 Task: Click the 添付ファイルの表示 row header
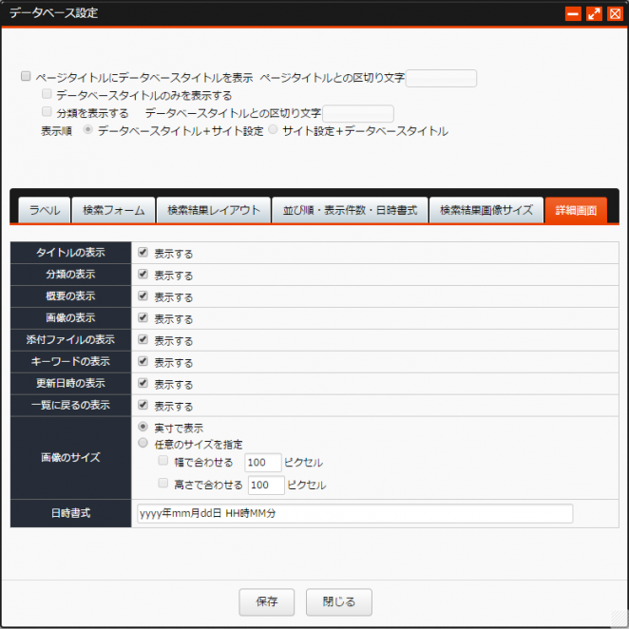pos(70,340)
